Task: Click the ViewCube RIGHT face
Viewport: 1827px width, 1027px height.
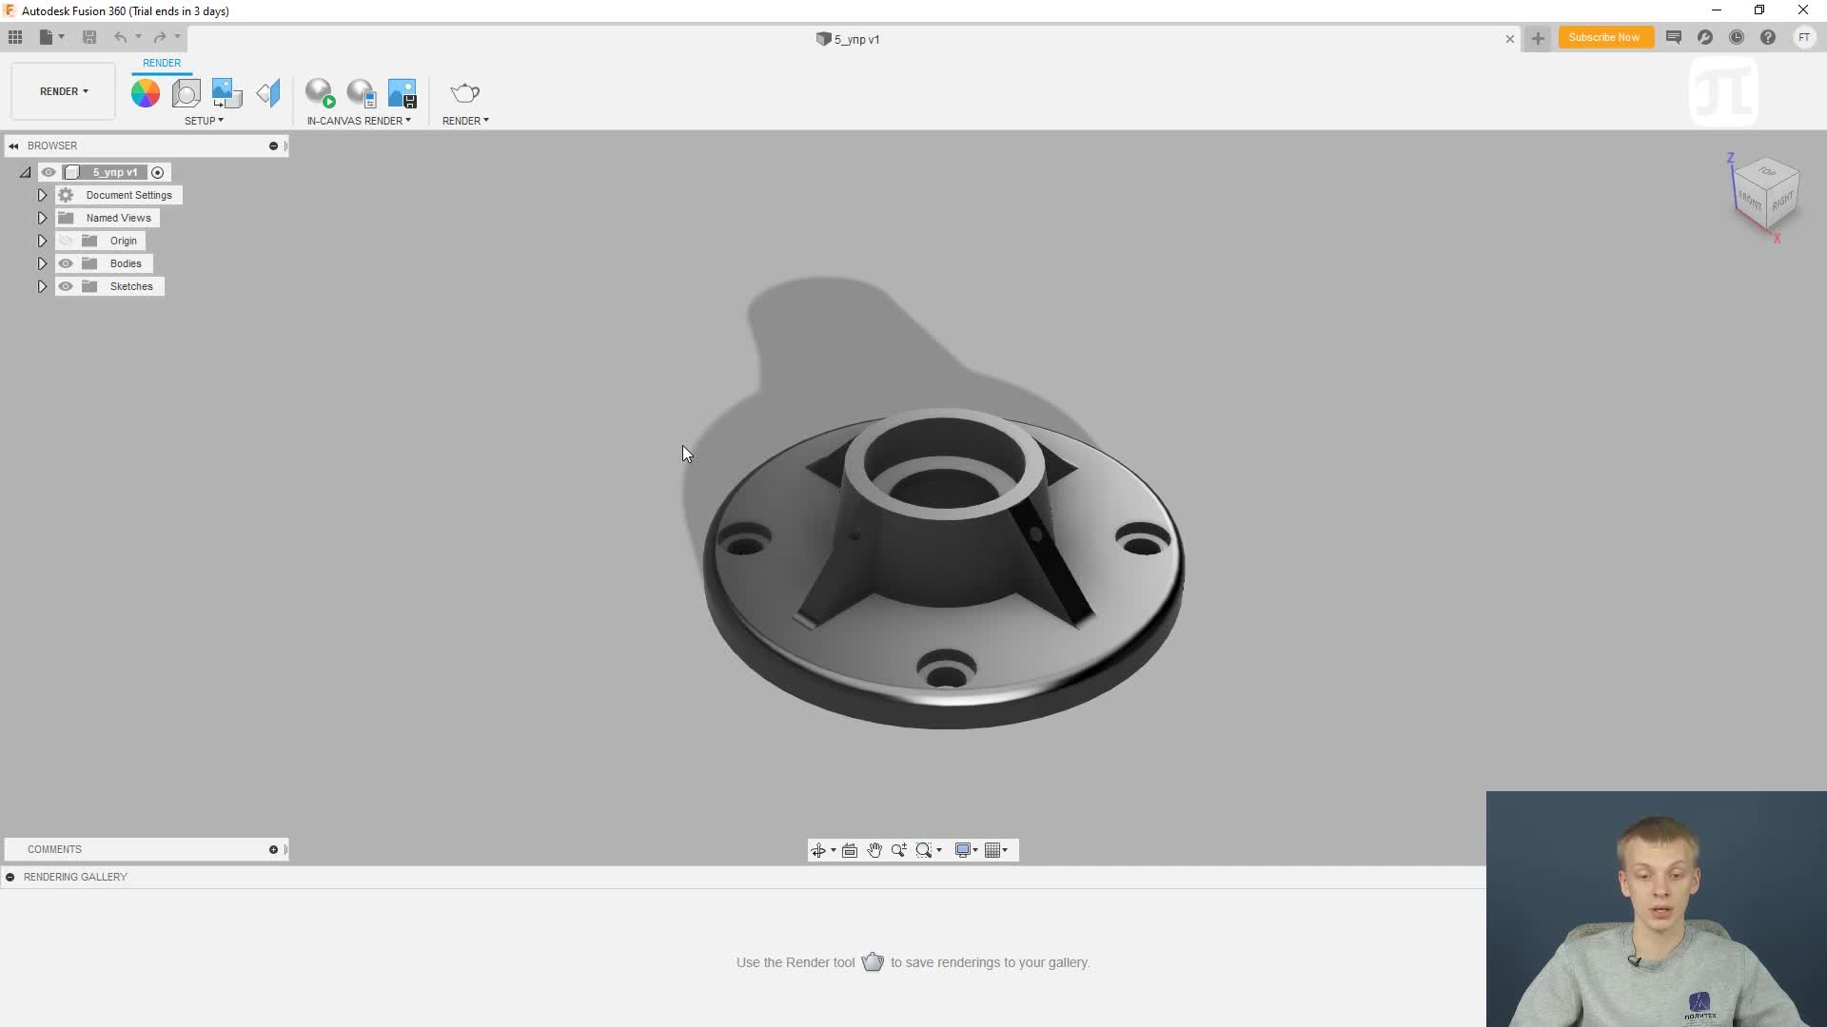Action: [x=1782, y=202]
